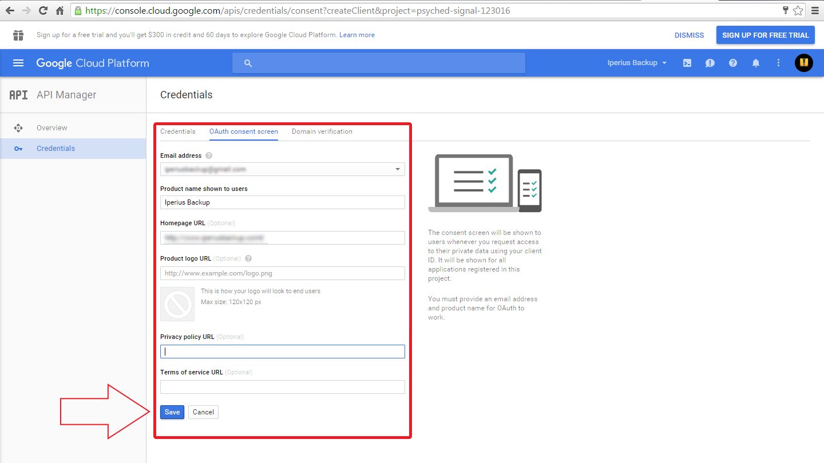Click the Cancel button

(x=203, y=412)
